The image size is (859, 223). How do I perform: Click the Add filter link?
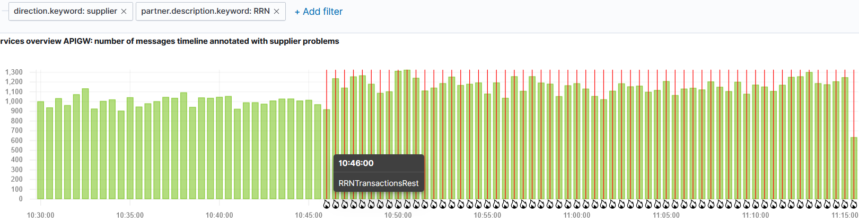tap(318, 12)
